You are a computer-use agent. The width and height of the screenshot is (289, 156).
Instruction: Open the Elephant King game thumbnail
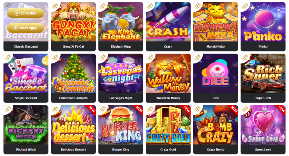[x=121, y=22]
